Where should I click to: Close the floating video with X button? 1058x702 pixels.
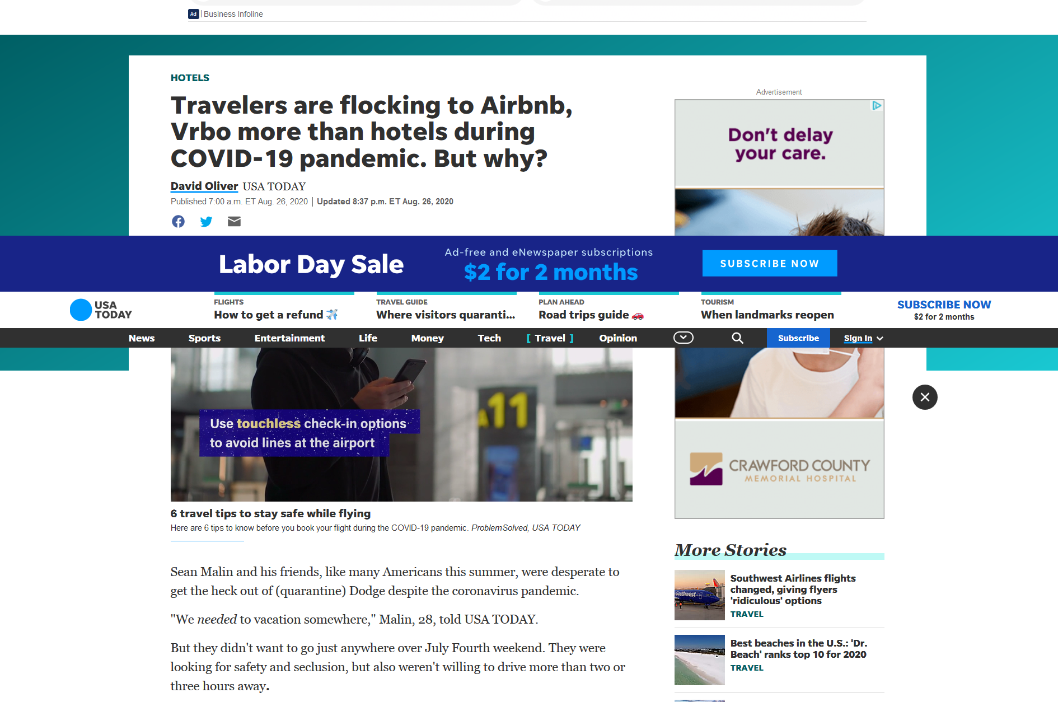925,397
